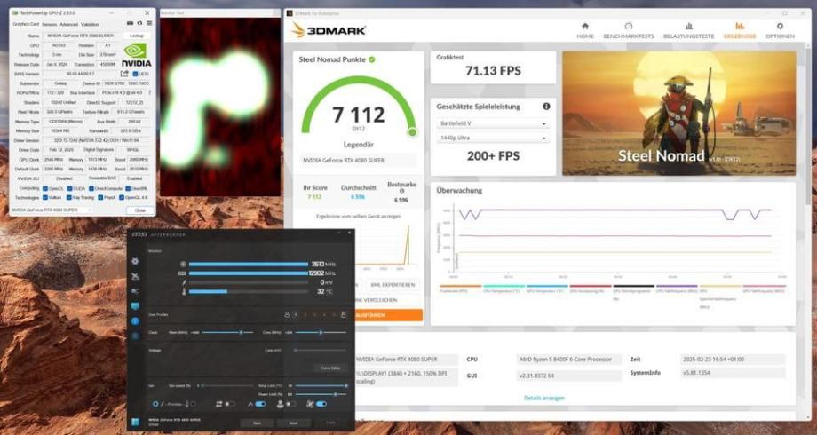Open the Battlefield V game dropdown
817x435 pixels.
click(x=493, y=124)
